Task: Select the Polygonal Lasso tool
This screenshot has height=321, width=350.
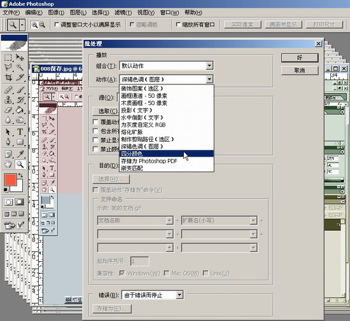Action: pyautogui.click(x=8, y=67)
